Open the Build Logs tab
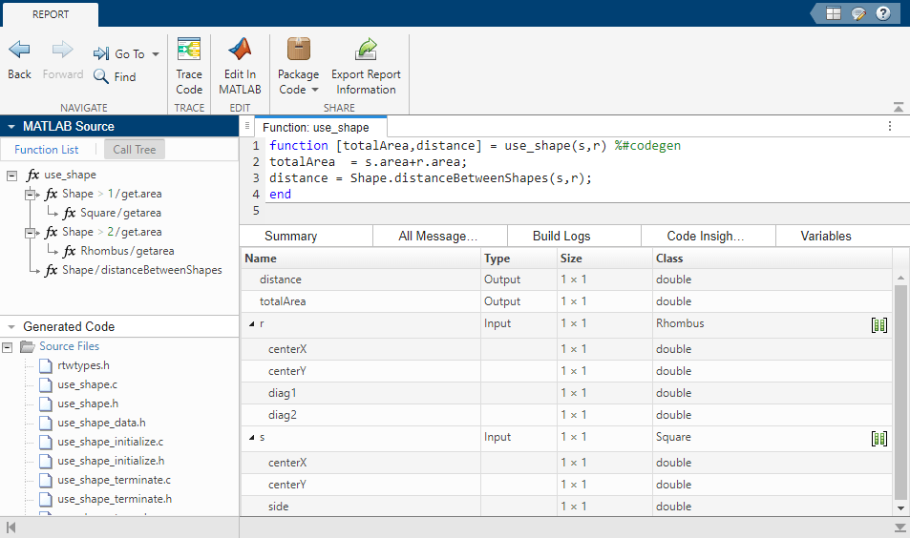Viewport: 910px width, 538px height. [561, 236]
